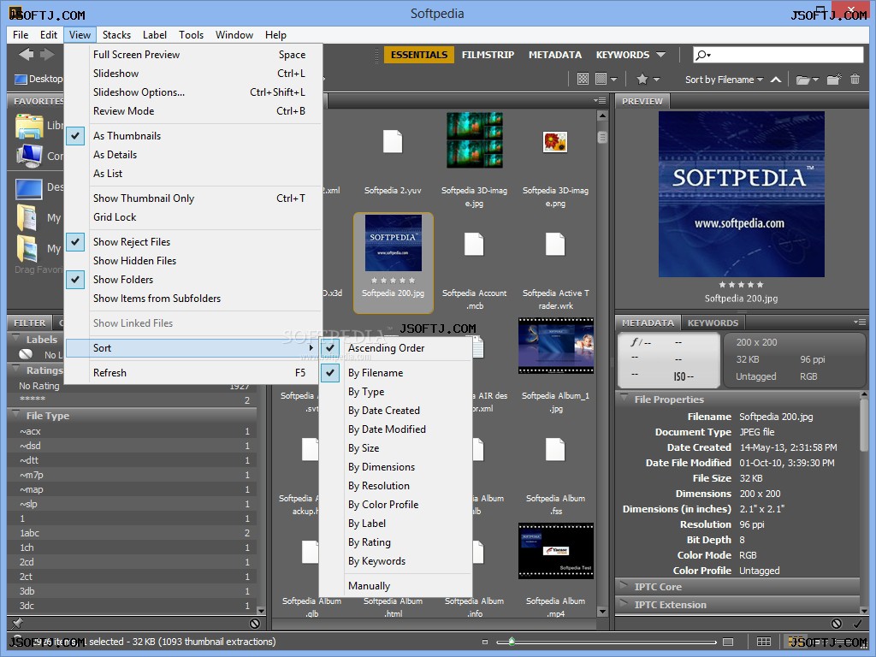Switch to FILMSTRIP workspace
This screenshot has height=657, width=876.
pos(488,55)
